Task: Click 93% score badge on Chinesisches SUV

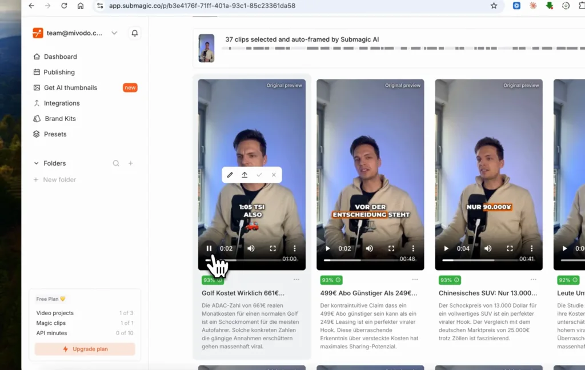Action: coord(450,280)
